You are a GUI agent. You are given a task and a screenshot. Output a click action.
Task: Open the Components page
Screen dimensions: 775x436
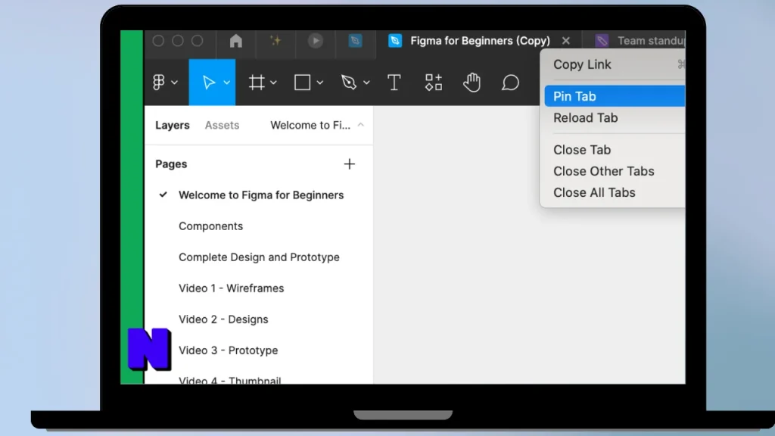tap(211, 226)
